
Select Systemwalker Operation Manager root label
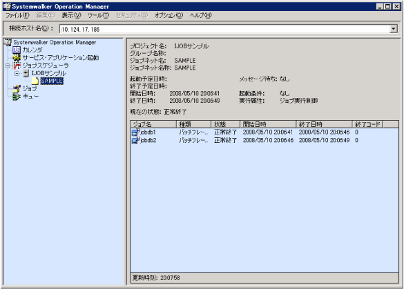coord(55,42)
